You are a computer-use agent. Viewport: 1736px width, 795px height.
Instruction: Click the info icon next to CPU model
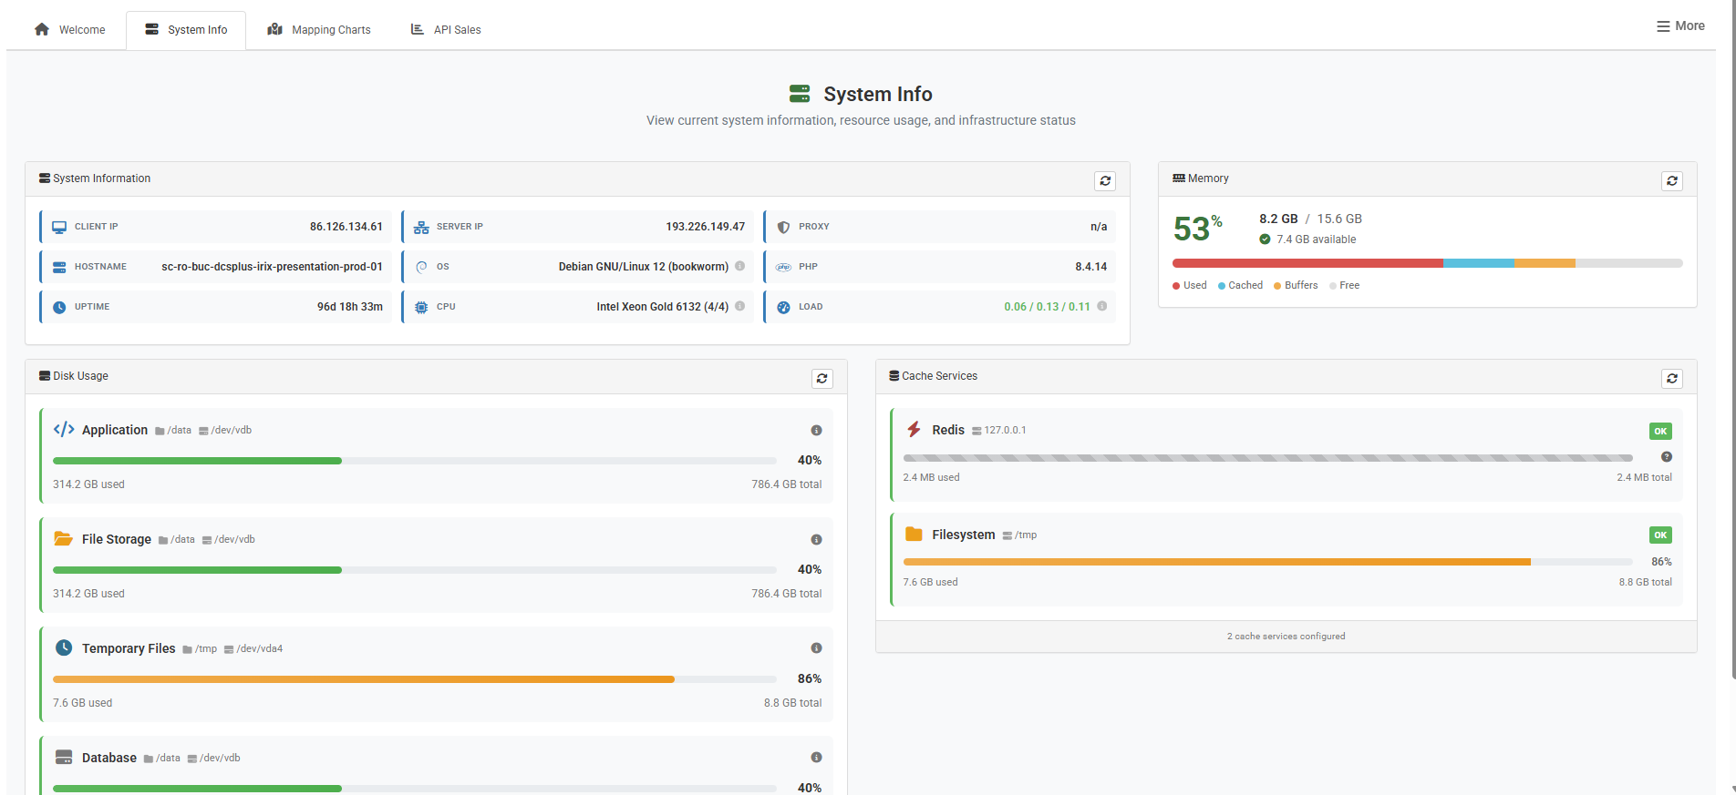point(740,306)
